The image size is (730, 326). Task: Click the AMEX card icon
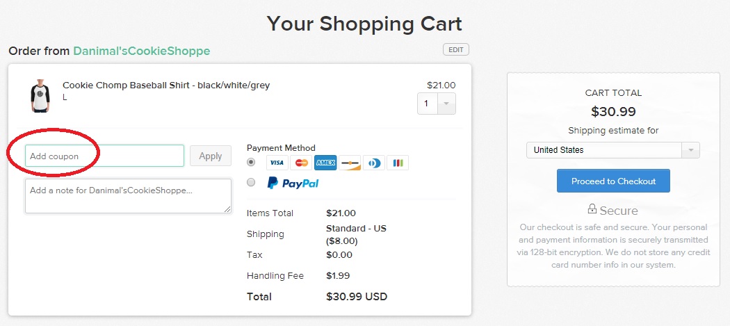tap(325, 163)
